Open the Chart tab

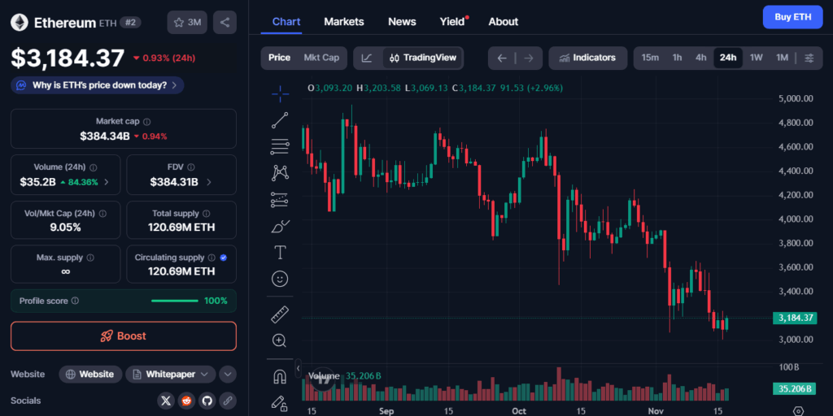tap(286, 22)
